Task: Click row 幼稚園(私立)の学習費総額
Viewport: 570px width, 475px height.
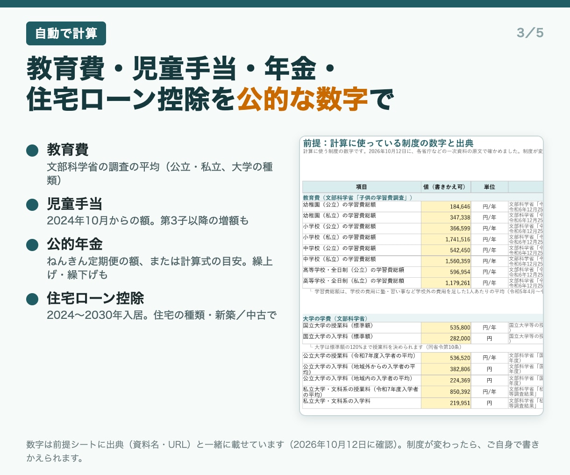Action: click(x=423, y=217)
